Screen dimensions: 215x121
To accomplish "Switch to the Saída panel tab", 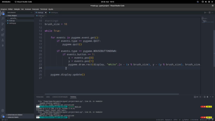I will click(48, 97).
